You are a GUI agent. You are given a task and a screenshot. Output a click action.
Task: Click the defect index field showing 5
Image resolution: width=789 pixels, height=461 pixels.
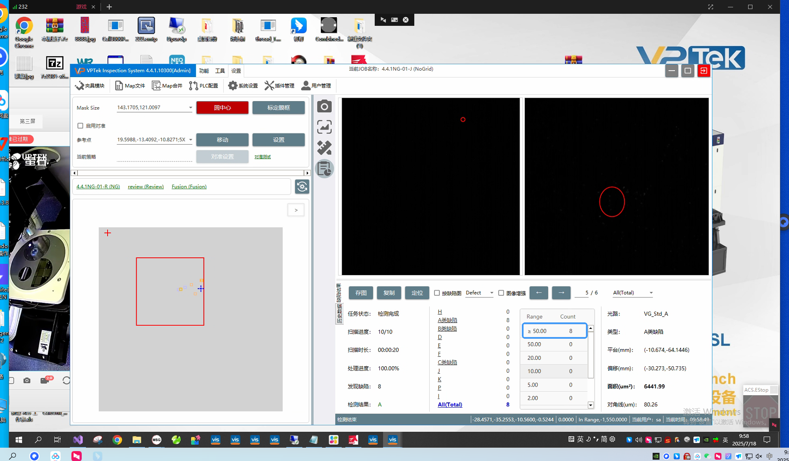pos(582,293)
